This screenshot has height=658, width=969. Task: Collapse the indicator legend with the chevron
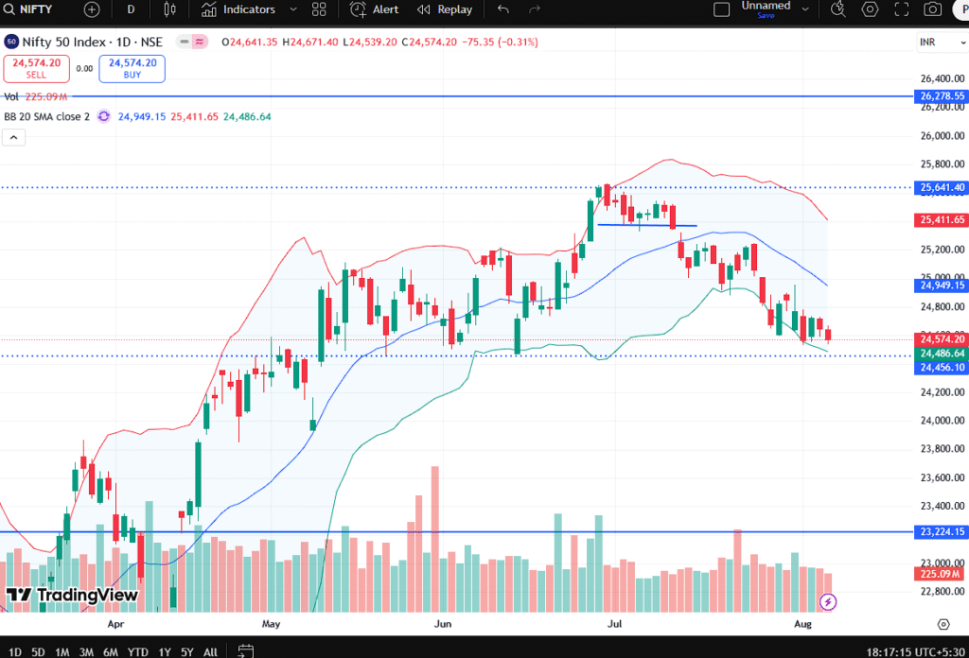click(x=14, y=137)
